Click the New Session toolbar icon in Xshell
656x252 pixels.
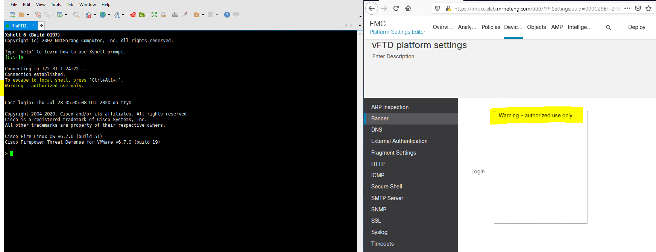[12, 15]
